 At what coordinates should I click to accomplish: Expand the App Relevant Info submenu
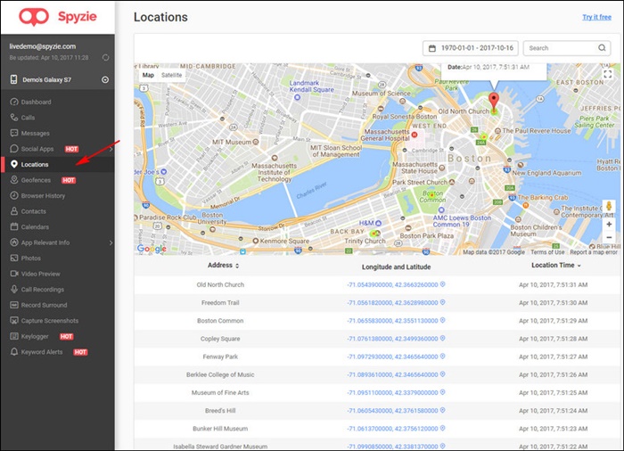tap(111, 242)
